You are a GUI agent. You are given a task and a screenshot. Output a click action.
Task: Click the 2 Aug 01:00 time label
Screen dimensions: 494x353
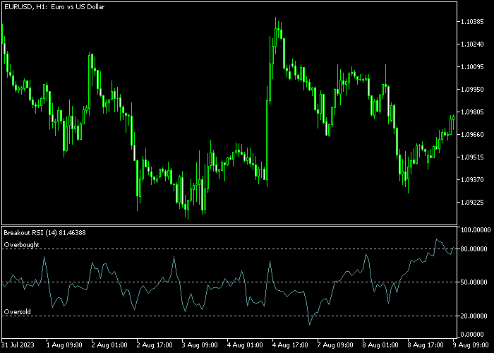click(x=109, y=345)
